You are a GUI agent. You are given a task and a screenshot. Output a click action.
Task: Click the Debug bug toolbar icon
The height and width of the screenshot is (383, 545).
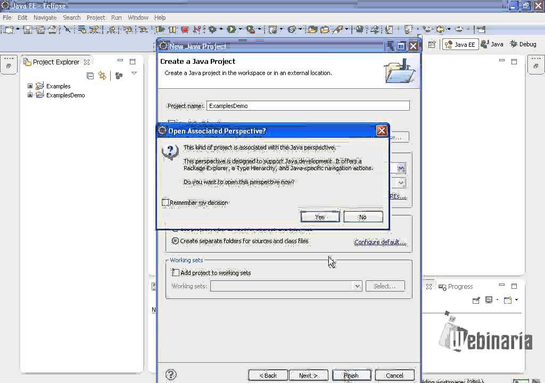point(212,30)
